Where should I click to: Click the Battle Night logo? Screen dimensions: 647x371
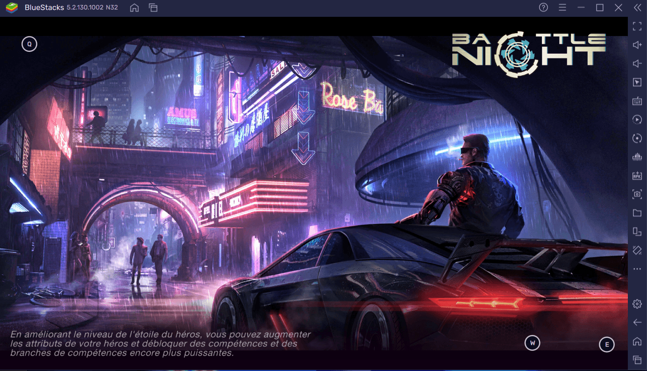529,54
